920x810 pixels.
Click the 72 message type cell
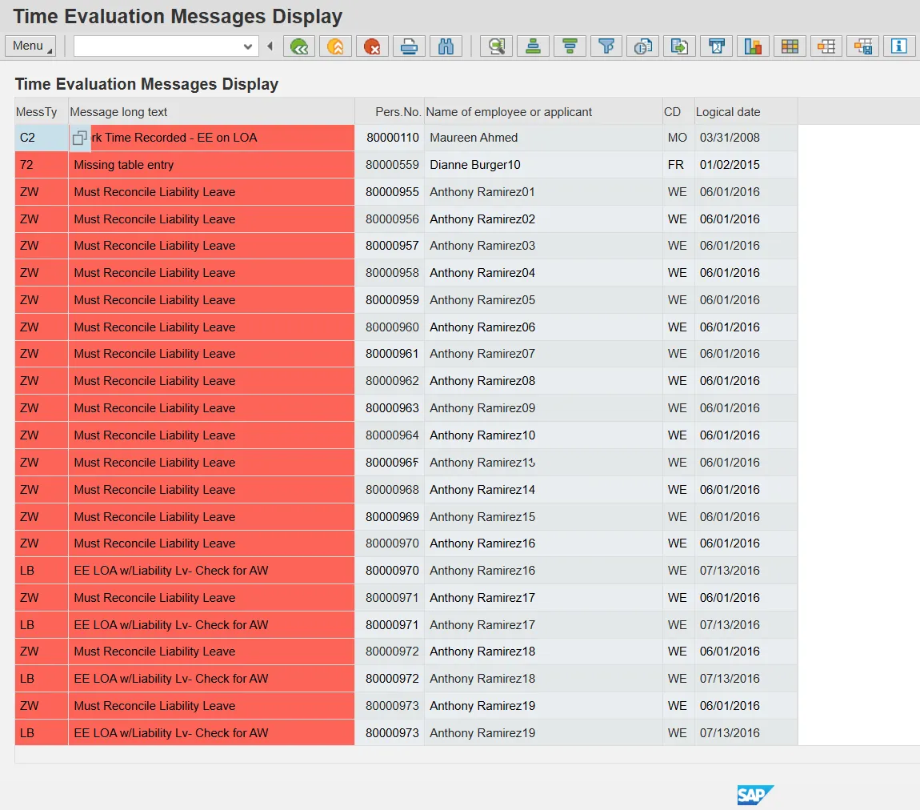pos(42,165)
